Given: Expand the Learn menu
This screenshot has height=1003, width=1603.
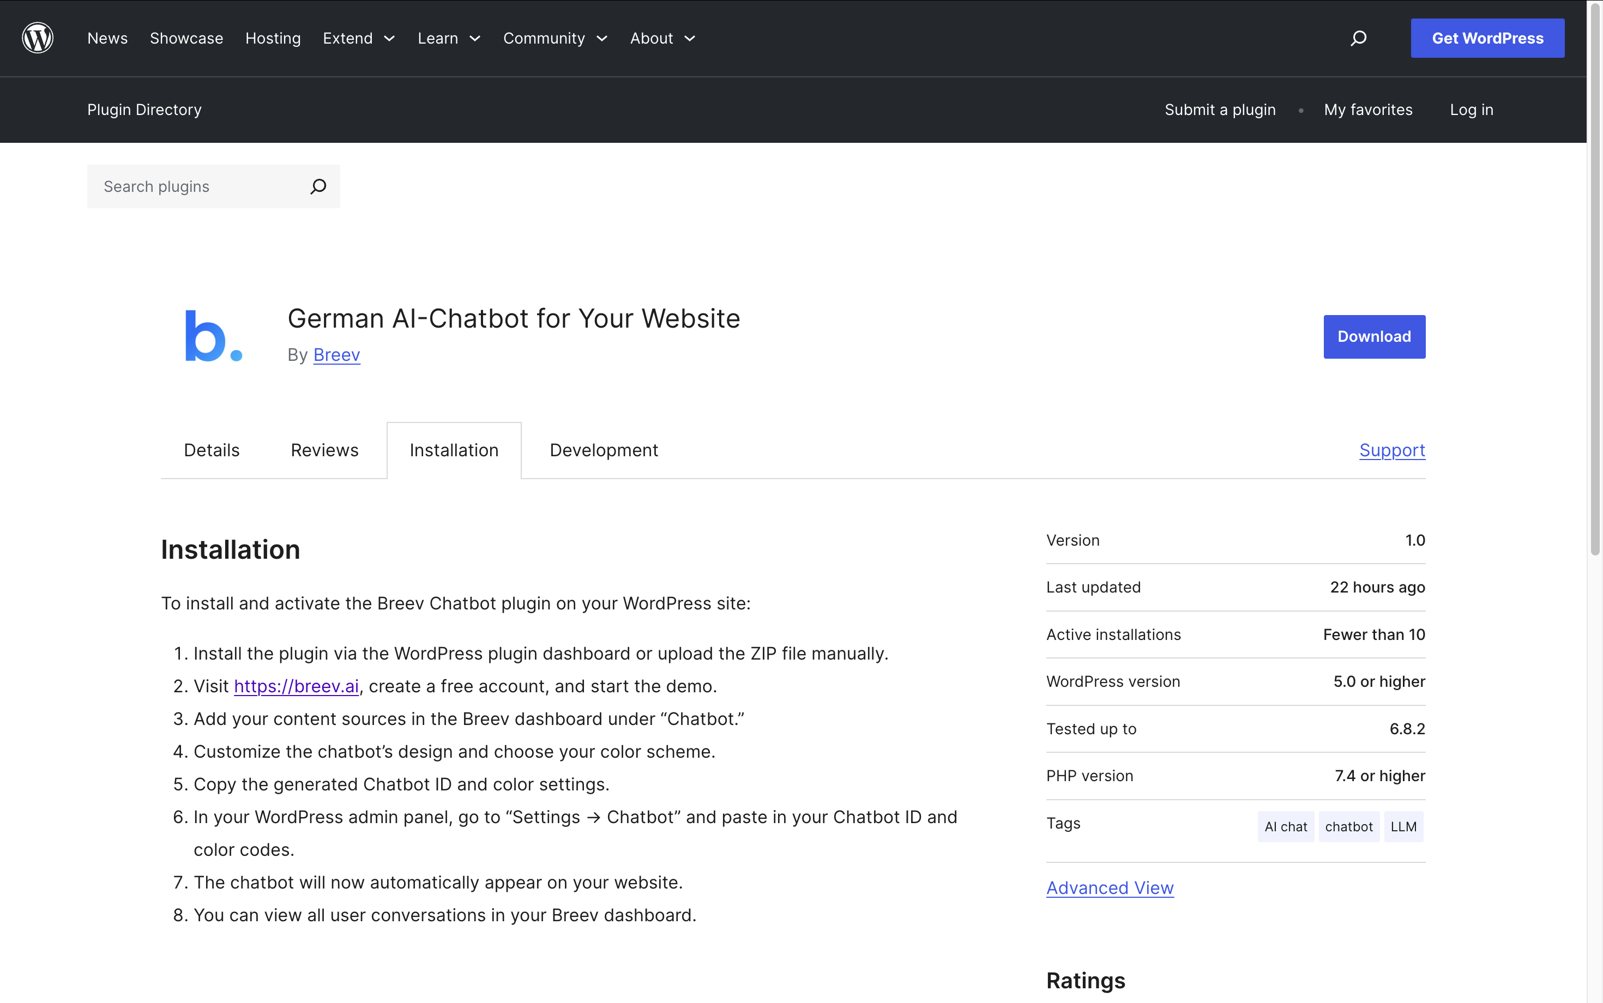Looking at the screenshot, I should [x=449, y=38].
